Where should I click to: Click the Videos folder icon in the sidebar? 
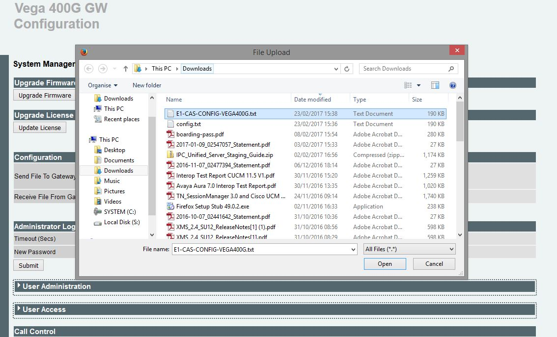(x=98, y=201)
